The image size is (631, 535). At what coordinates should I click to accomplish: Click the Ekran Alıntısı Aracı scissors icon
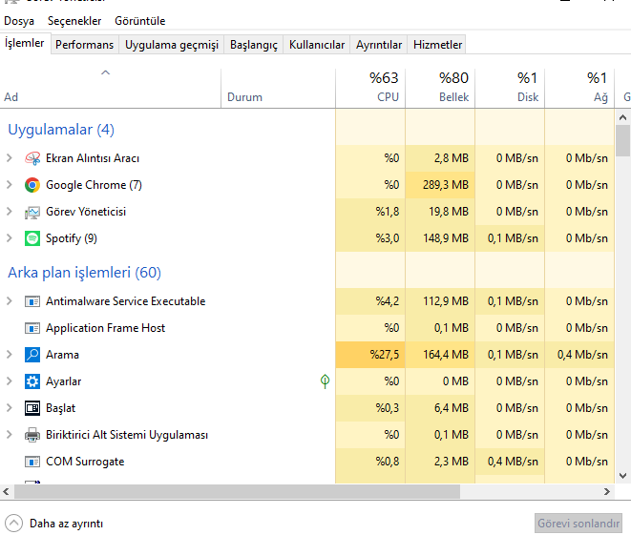(32, 158)
